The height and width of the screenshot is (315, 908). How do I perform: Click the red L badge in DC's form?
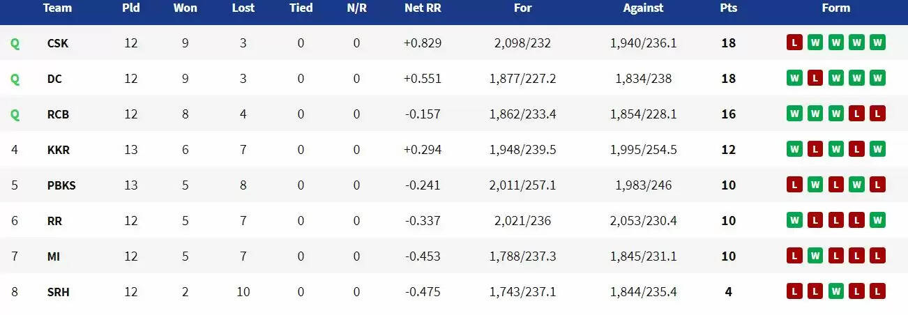click(x=815, y=78)
